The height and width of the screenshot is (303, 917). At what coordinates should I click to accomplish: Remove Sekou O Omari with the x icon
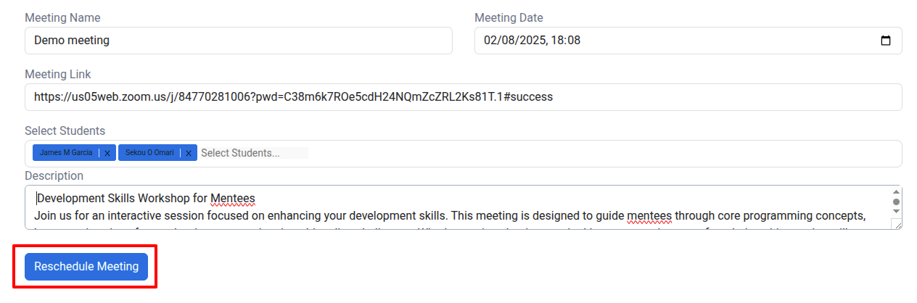[189, 153]
